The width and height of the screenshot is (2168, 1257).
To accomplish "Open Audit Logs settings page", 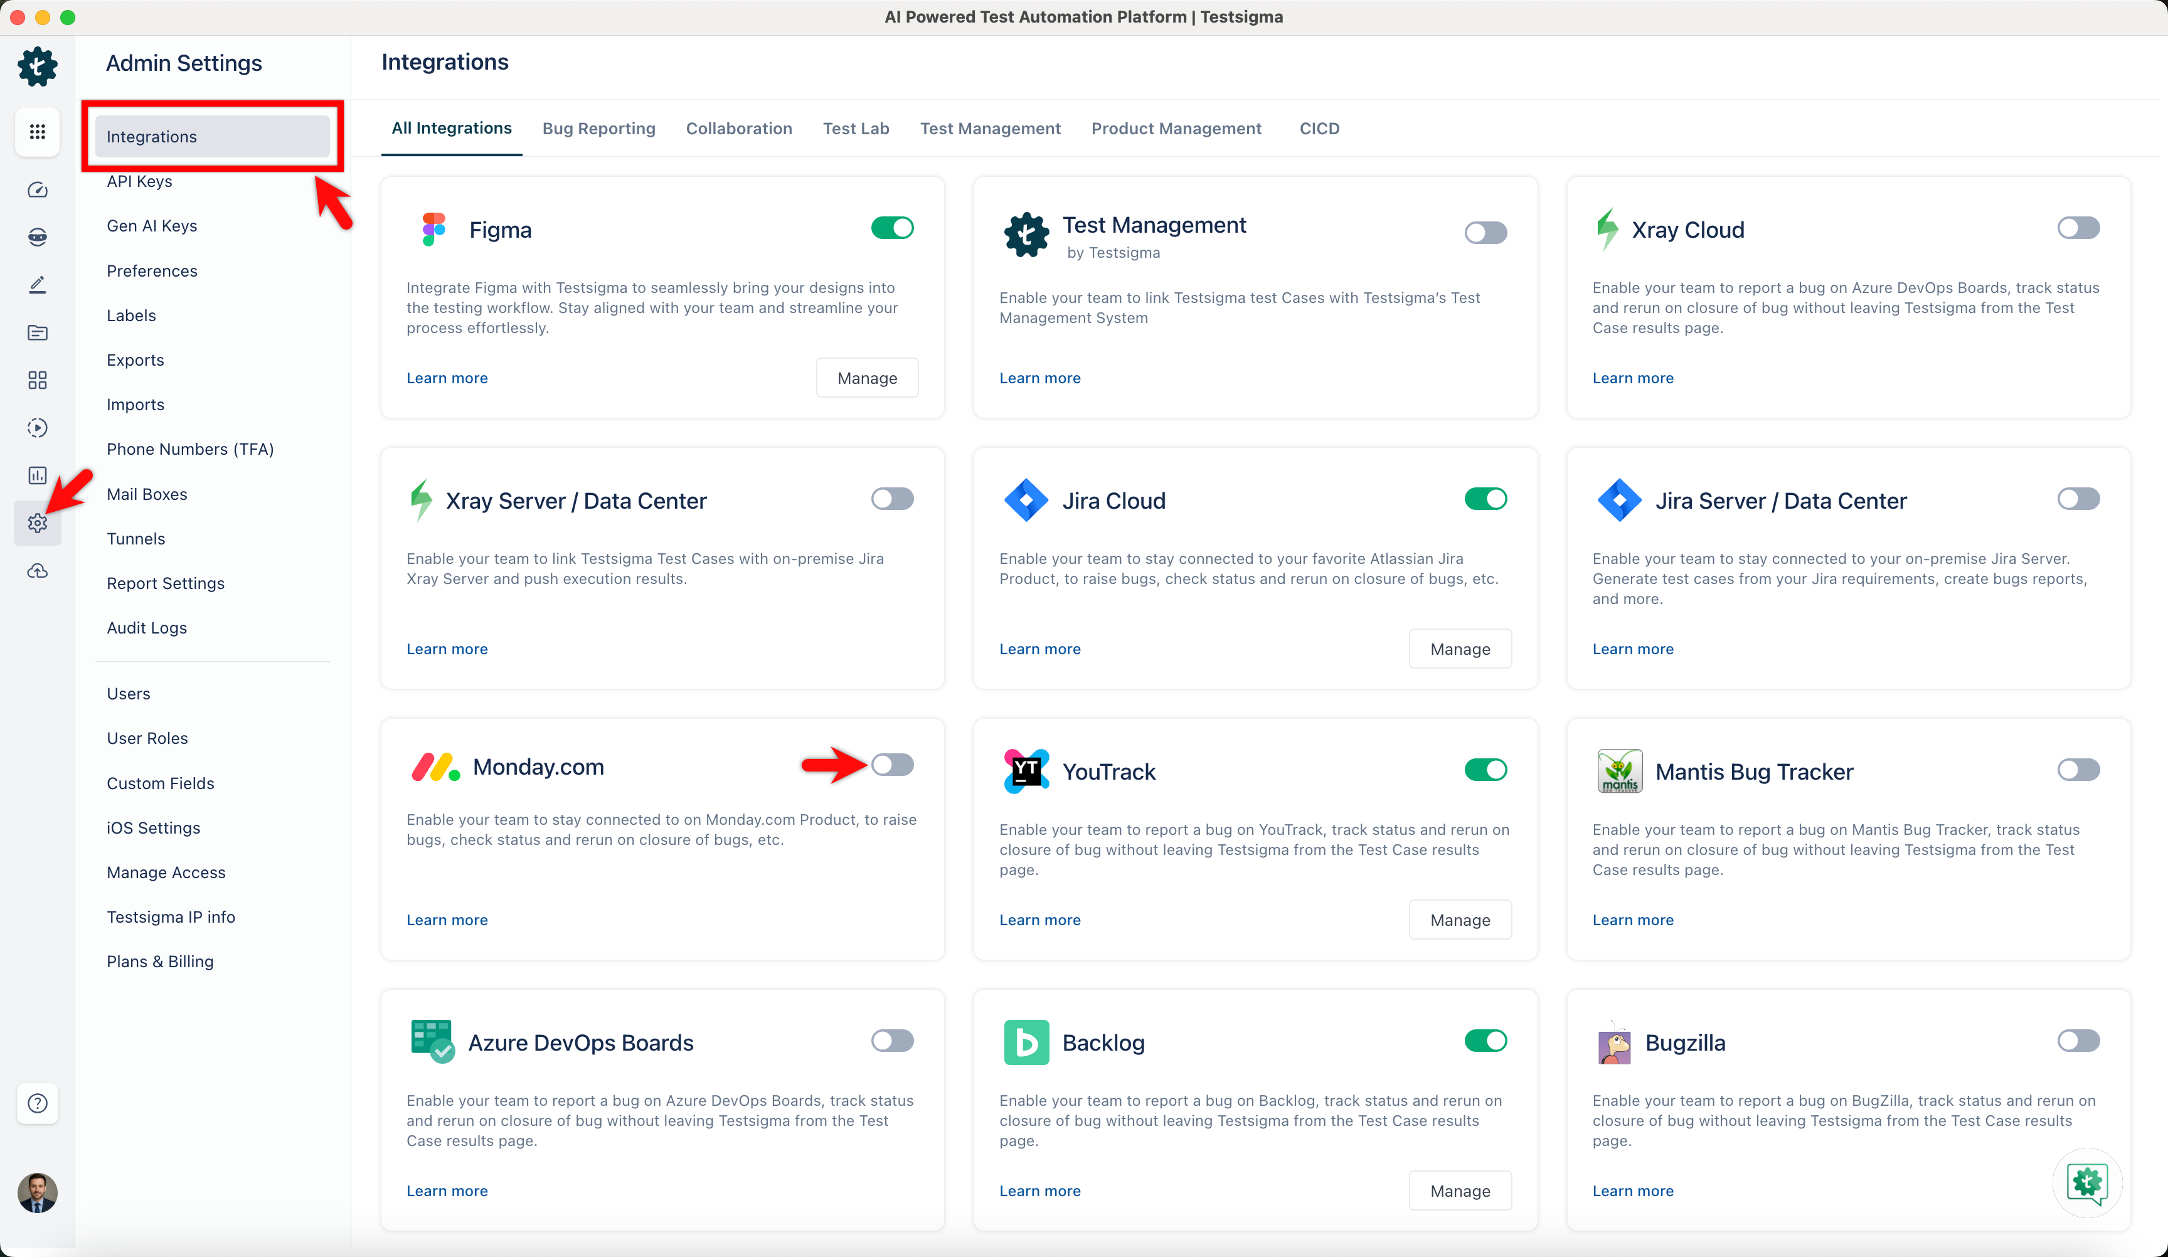I will click(x=146, y=628).
